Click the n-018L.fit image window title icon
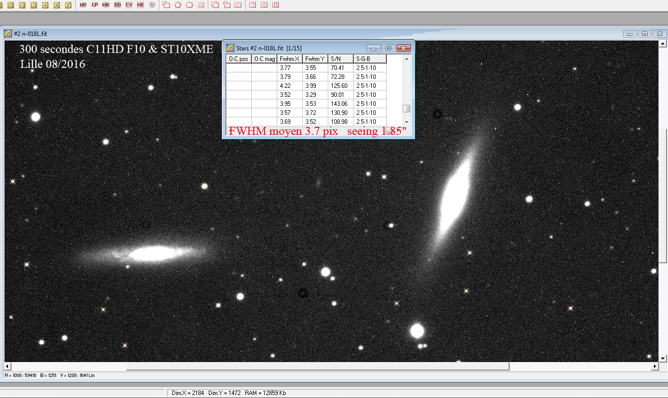This screenshot has height=398, width=668. coord(7,33)
